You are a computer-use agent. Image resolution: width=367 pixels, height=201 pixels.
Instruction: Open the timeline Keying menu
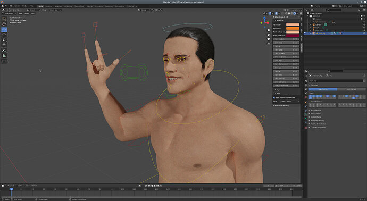(21, 186)
